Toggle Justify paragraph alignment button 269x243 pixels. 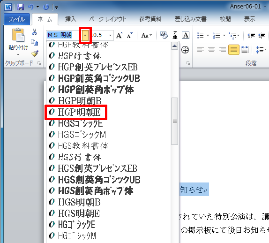pos(234,50)
